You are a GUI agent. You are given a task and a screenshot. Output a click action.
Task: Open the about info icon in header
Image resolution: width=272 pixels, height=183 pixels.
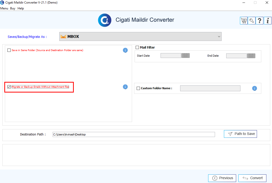(268, 21)
